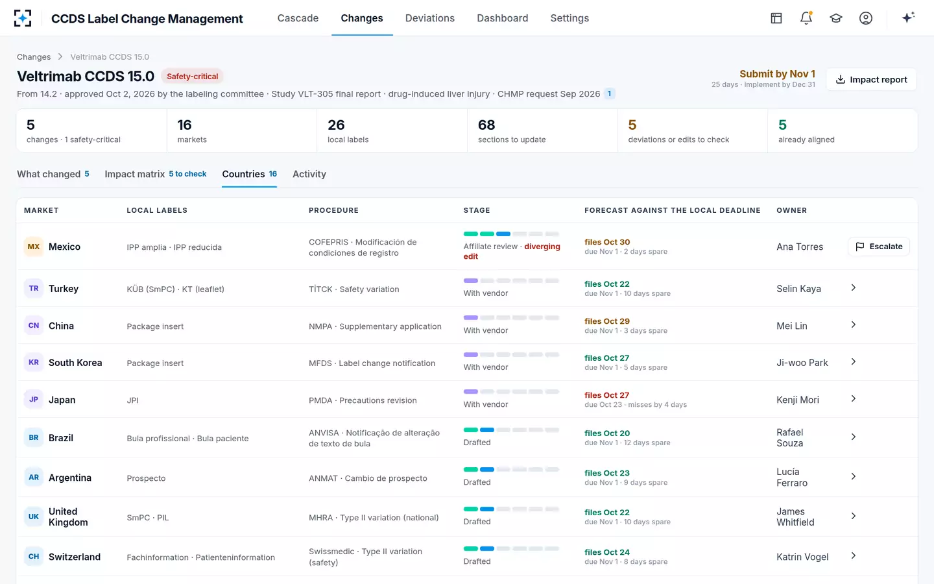934x584 pixels.
Task: Click the Mexico stage progress bar
Action: click(511, 234)
